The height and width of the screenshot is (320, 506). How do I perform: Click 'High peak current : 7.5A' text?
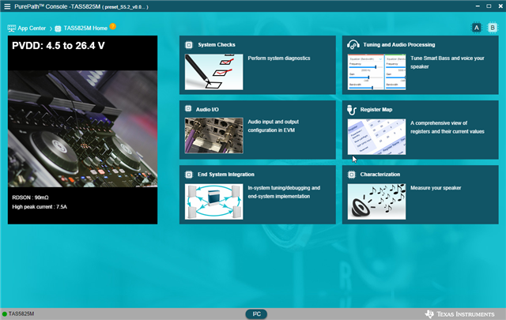(40, 207)
